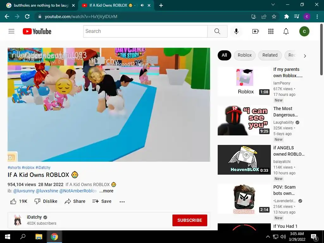This screenshot has height=243, width=324.
Task: Open the #iDatchy hashtag link
Action: [43, 168]
